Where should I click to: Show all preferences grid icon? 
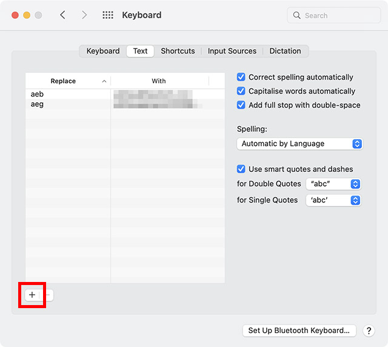click(108, 15)
